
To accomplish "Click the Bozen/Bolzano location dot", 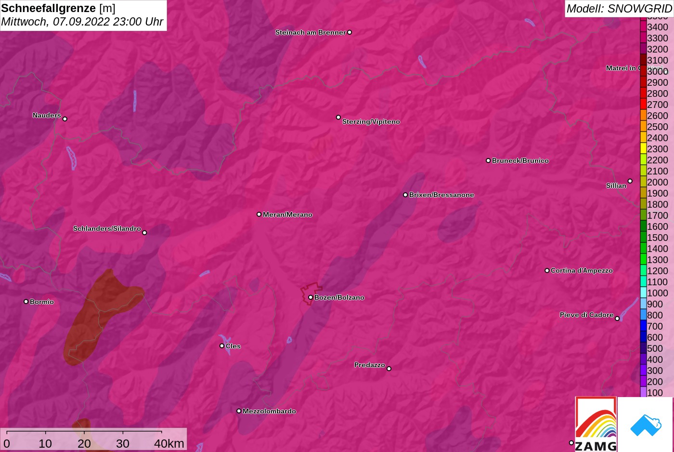I will (311, 297).
